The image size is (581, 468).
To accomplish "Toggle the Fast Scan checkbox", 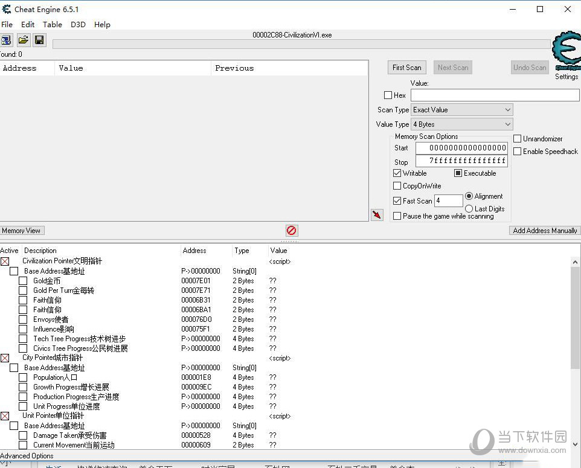I will (397, 201).
